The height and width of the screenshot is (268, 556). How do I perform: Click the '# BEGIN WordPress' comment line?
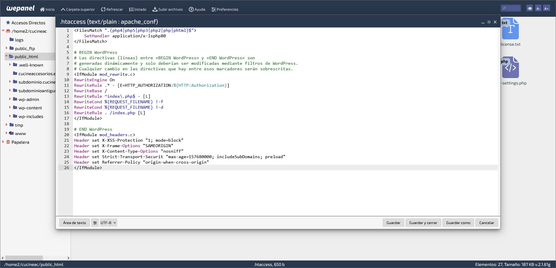click(x=96, y=52)
